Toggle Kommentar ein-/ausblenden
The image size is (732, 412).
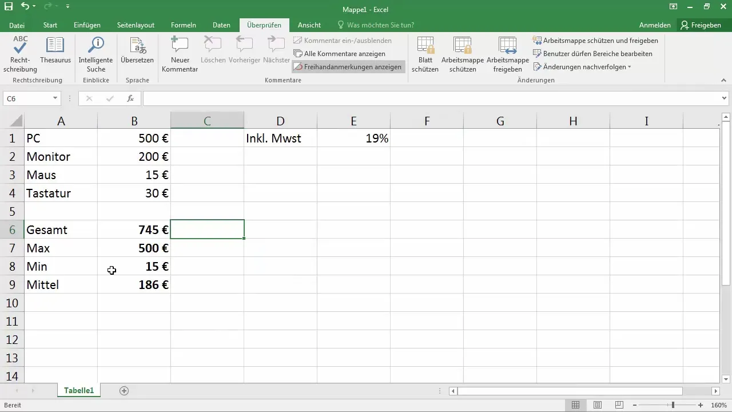(x=342, y=41)
